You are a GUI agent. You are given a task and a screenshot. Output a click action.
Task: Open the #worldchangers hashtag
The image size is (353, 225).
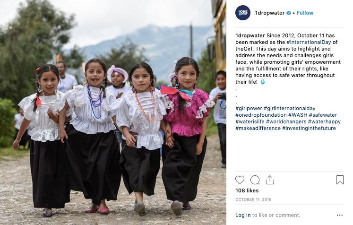click(286, 121)
